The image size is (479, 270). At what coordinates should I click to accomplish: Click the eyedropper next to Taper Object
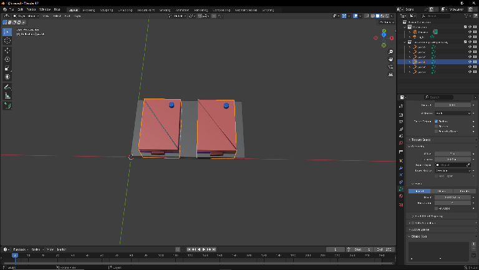(x=468, y=165)
